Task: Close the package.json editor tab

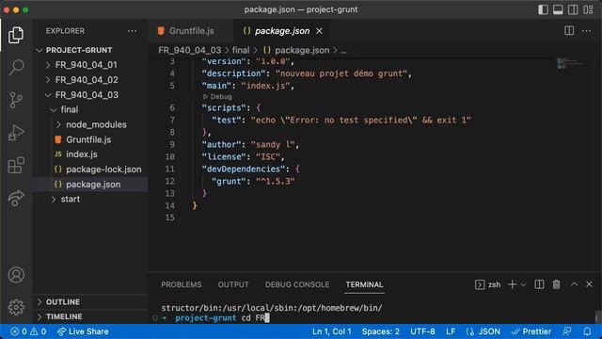Action: [320, 31]
